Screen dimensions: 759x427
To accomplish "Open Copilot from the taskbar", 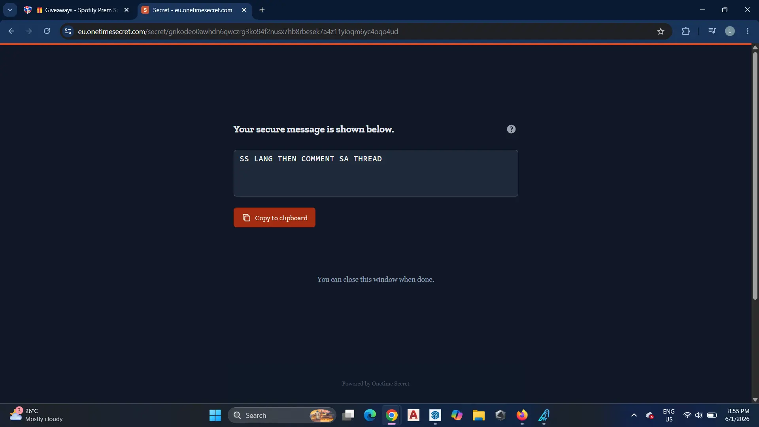I will [457, 415].
